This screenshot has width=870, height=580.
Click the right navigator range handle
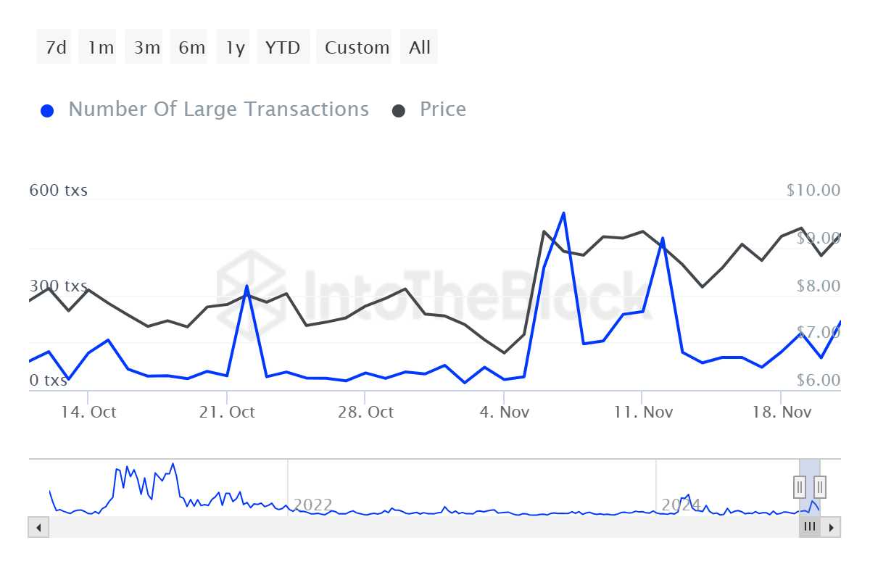(x=819, y=486)
